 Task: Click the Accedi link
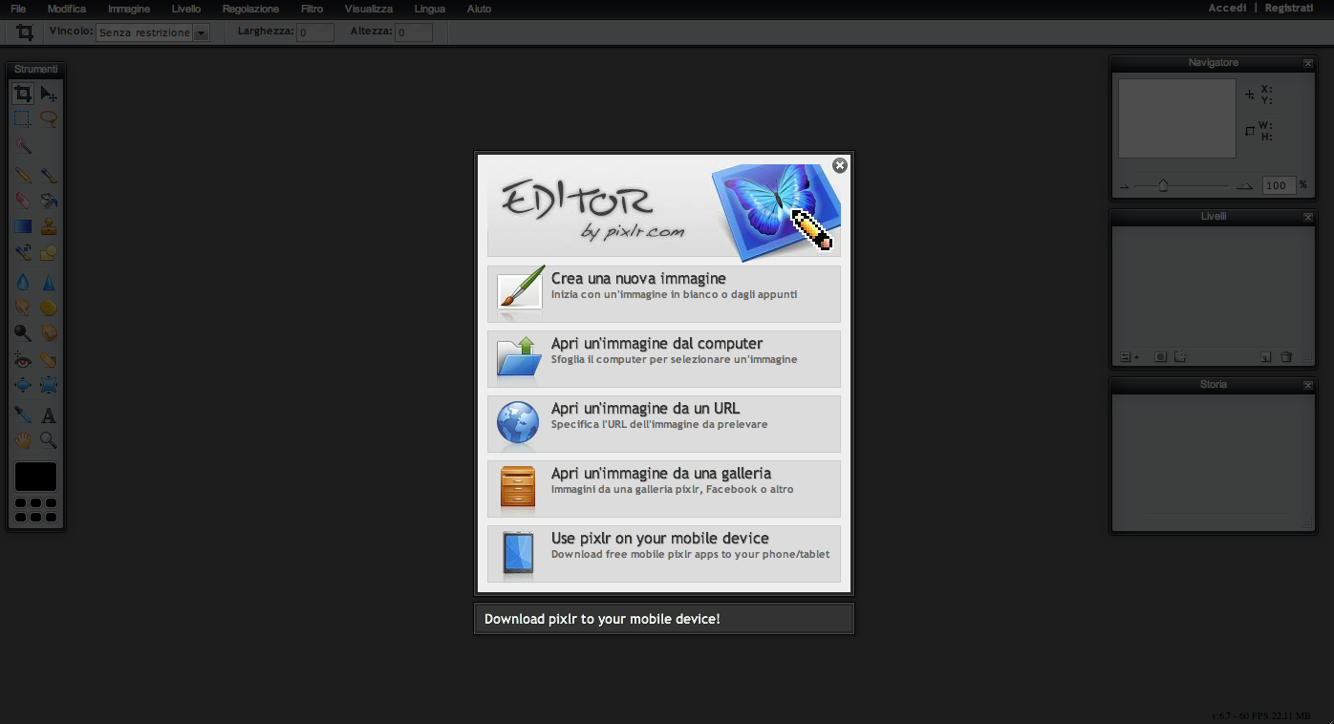[x=1227, y=8]
